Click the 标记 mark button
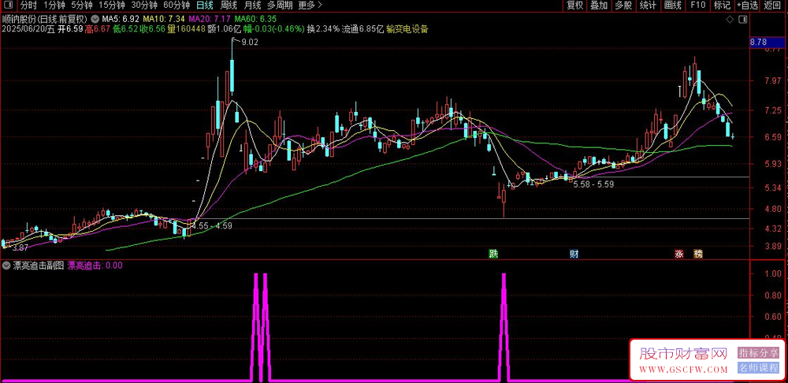Viewport: 788px width, 383px height. 722,5
